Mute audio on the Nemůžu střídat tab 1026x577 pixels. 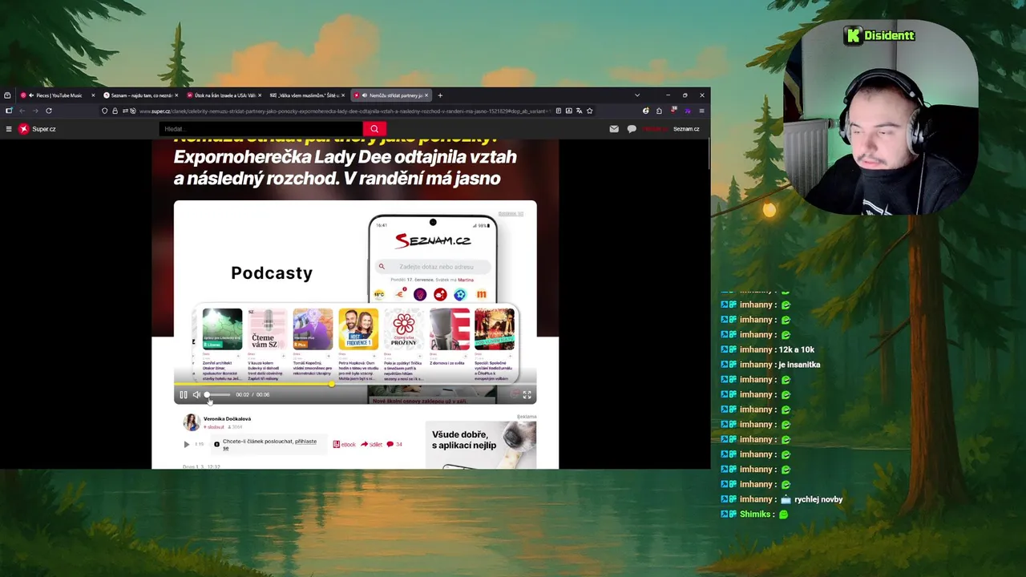365,95
